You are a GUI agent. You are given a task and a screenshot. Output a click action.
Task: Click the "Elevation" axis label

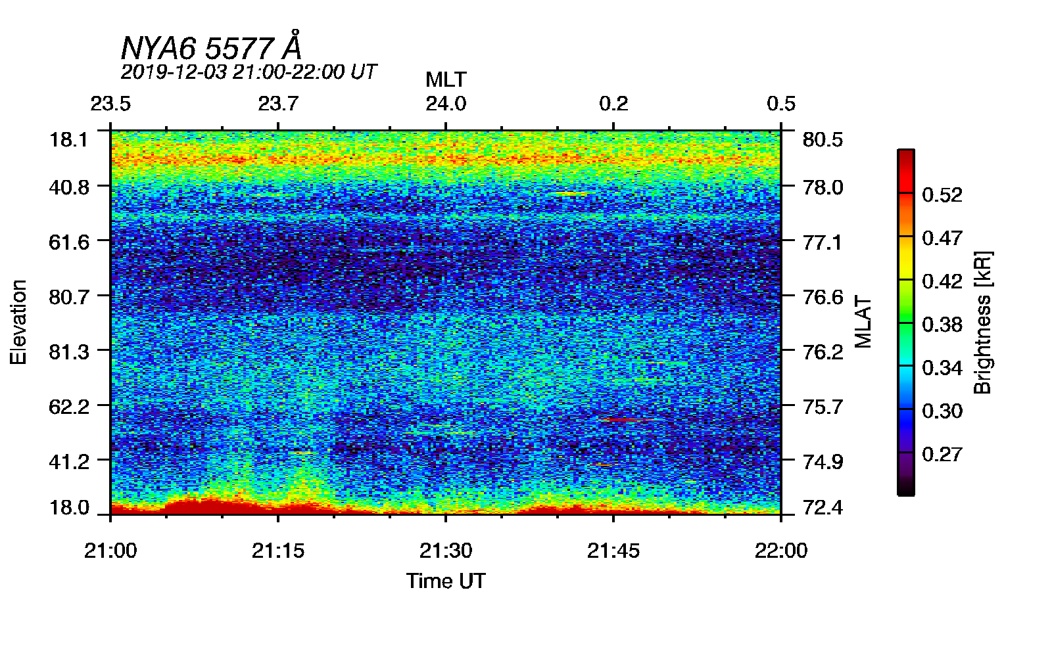click(x=19, y=322)
